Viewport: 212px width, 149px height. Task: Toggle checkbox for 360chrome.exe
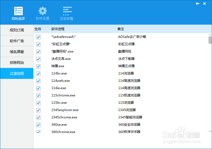tap(38, 132)
